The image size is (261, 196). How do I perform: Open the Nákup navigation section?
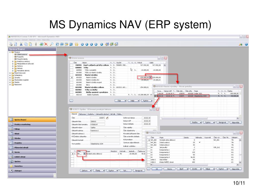(x=32, y=129)
